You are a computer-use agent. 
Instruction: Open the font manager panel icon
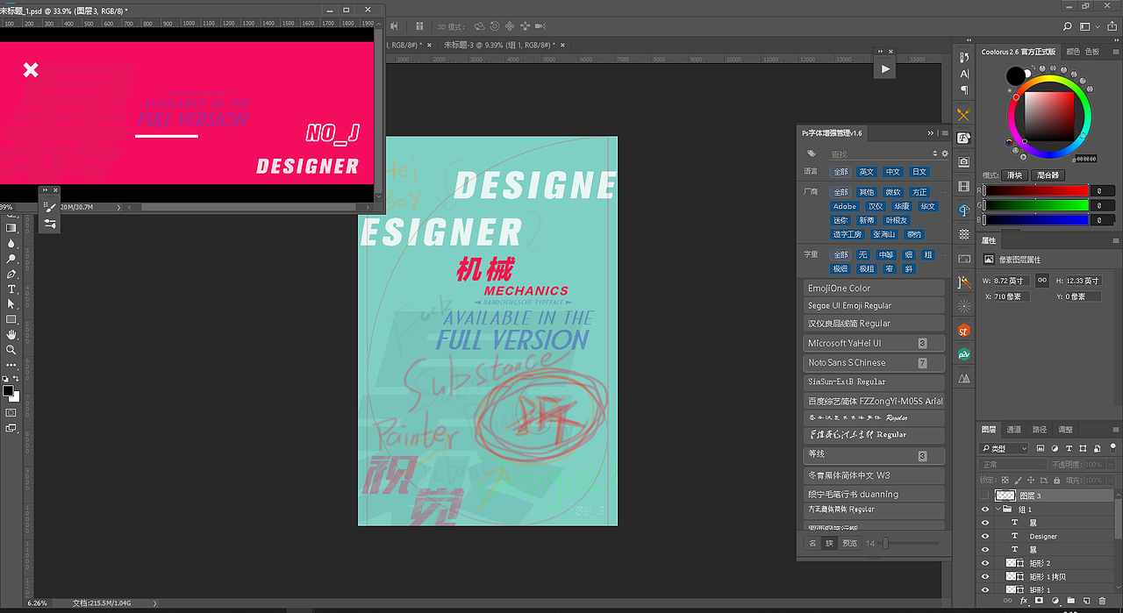pos(964,139)
